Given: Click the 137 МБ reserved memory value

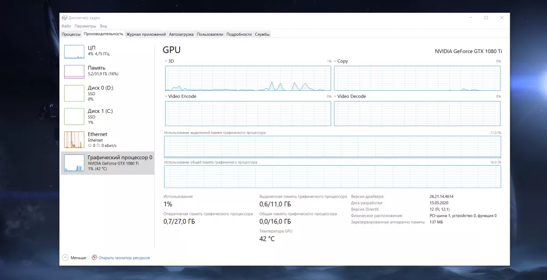Looking at the screenshot, I should 436,222.
